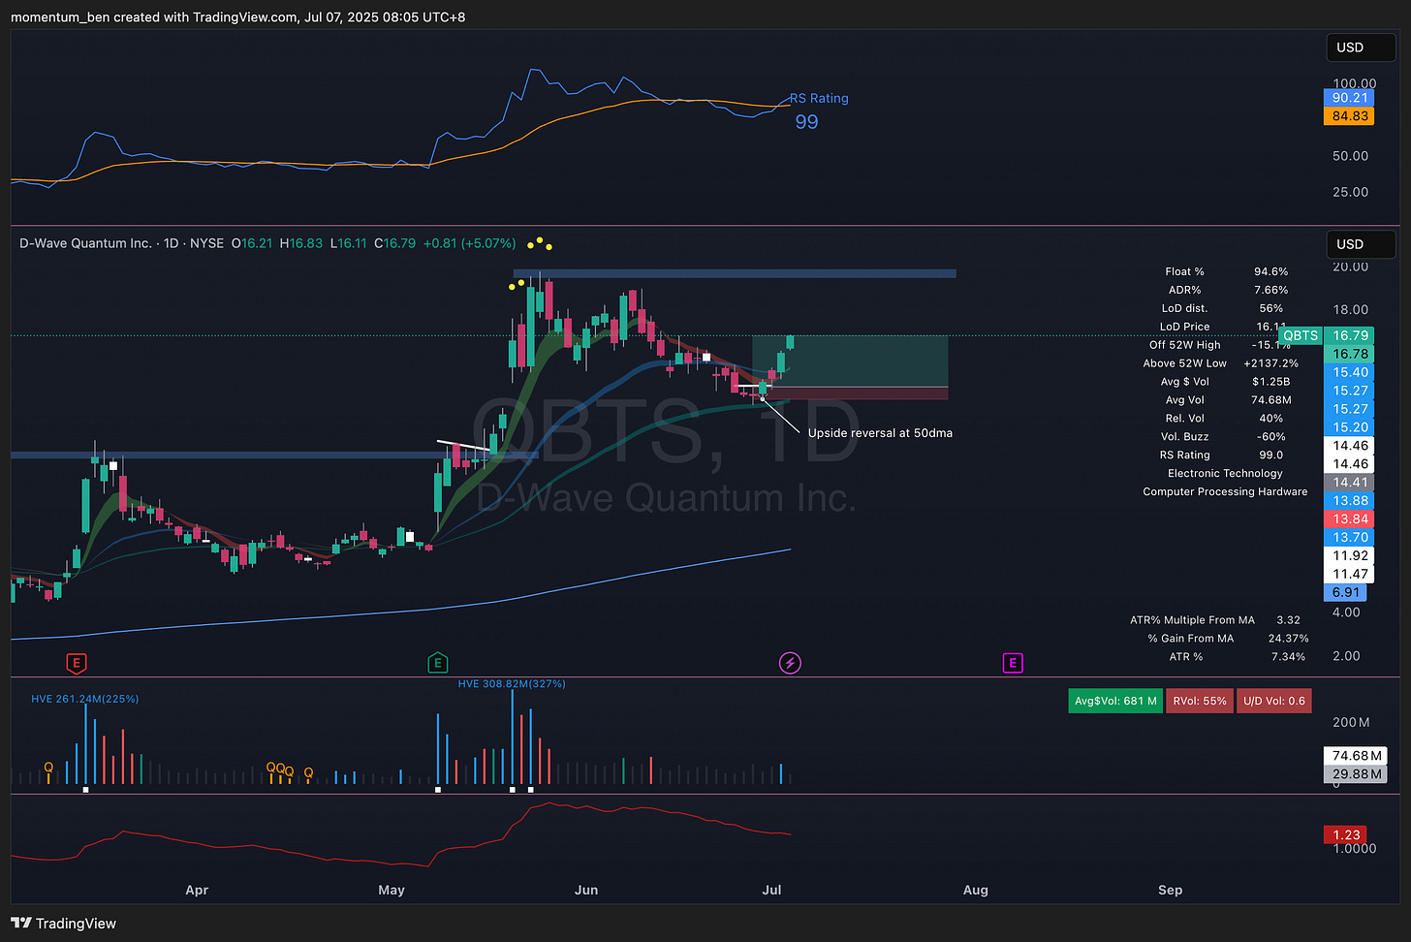
Task: Click the ATR% Multiple From MA 3.32 row
Action: (1215, 620)
